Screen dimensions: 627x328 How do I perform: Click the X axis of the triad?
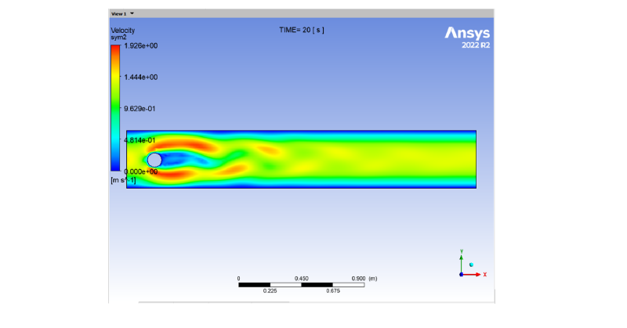point(477,274)
